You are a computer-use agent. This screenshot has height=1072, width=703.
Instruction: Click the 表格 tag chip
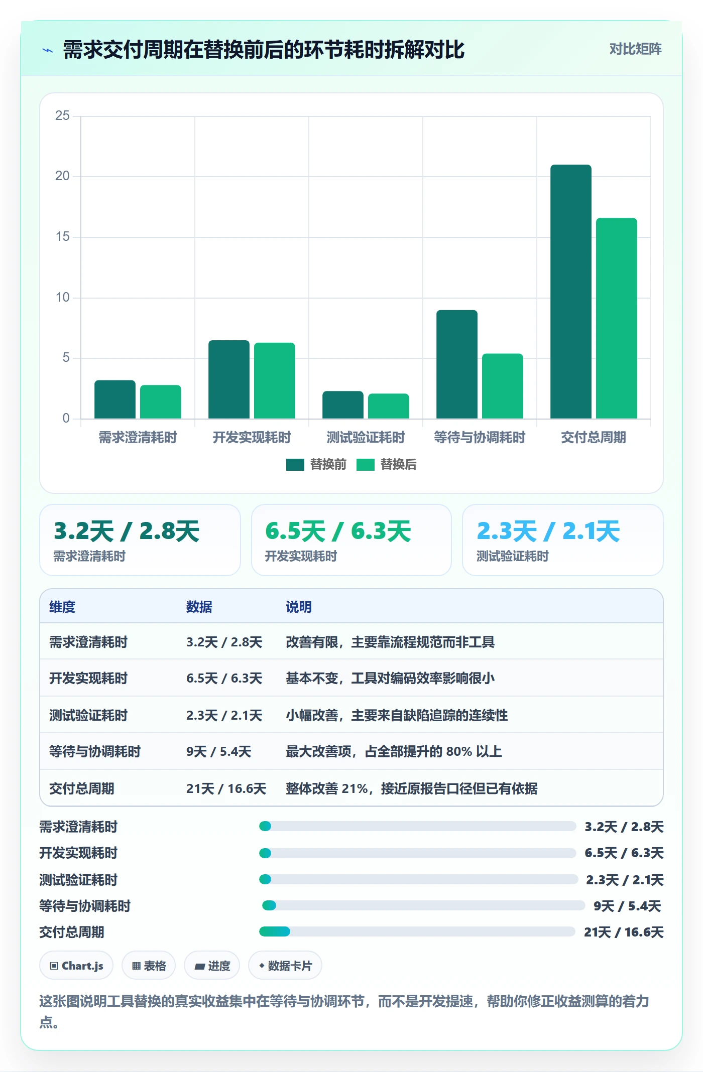click(x=149, y=966)
